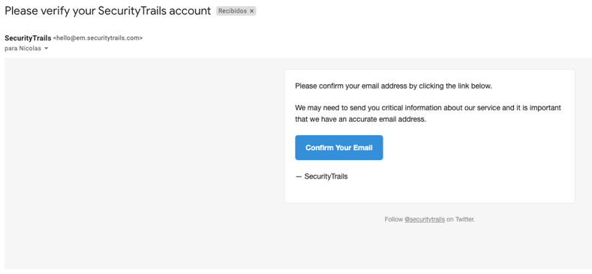Click the blue Confirm Your Email button
The width and height of the screenshot is (592, 274).
338,148
